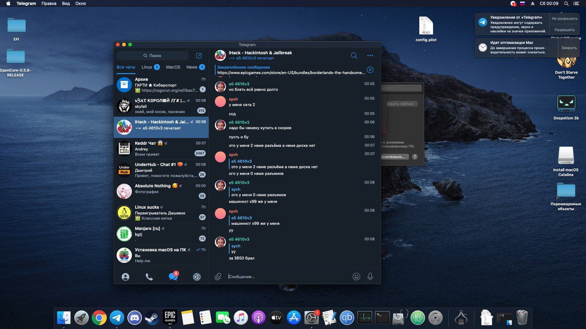Screen dimensions: 586x329
Task: Open the Archive chat row
Action: pos(161,85)
